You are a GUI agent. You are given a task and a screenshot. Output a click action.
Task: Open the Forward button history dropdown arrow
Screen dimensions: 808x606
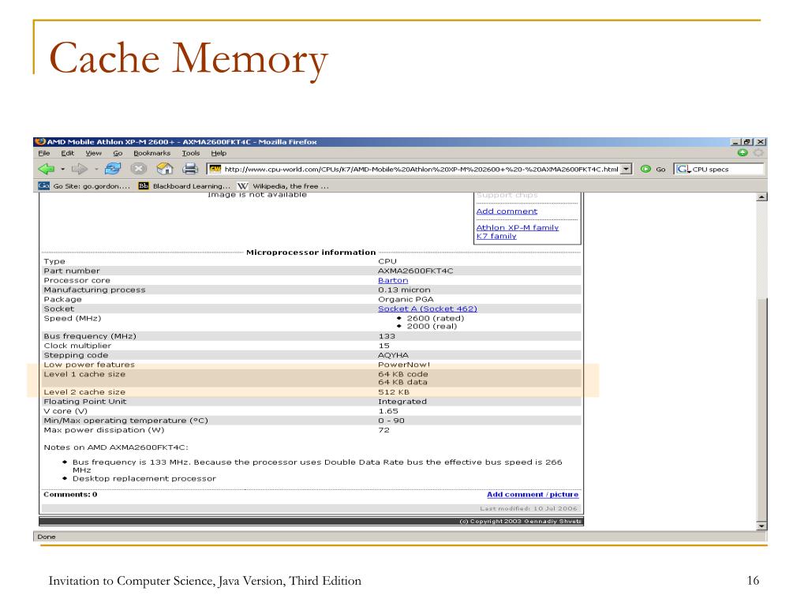coord(95,169)
